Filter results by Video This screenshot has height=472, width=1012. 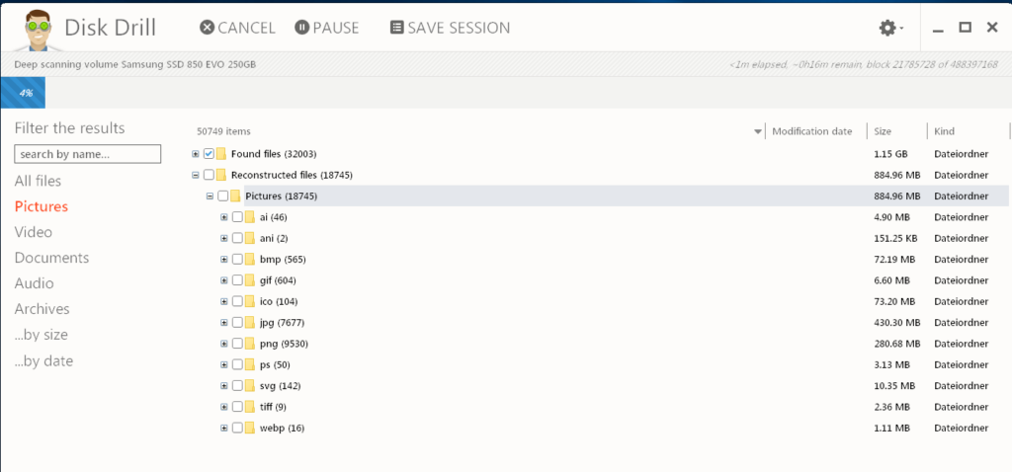click(34, 232)
